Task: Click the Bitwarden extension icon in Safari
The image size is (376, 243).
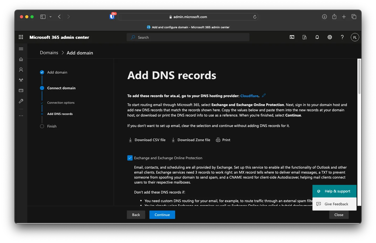Action: 112,16
